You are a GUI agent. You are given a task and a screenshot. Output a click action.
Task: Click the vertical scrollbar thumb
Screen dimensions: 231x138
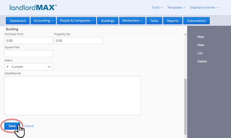[x=185, y=107]
